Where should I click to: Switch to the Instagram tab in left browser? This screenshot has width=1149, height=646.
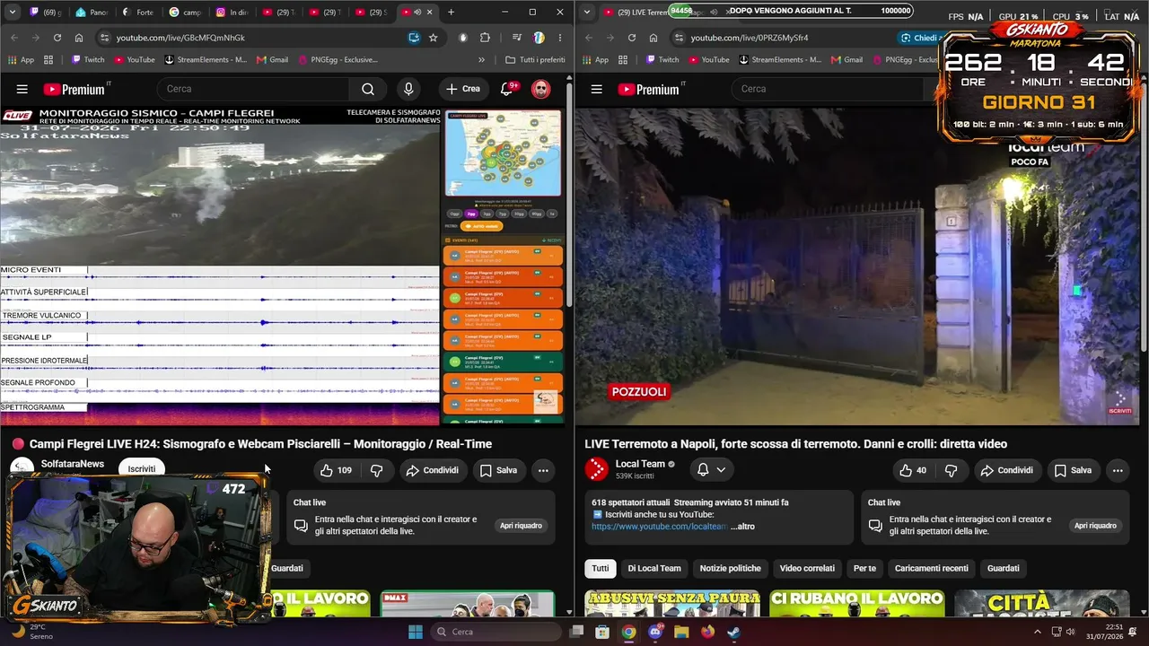pyautogui.click(x=233, y=13)
